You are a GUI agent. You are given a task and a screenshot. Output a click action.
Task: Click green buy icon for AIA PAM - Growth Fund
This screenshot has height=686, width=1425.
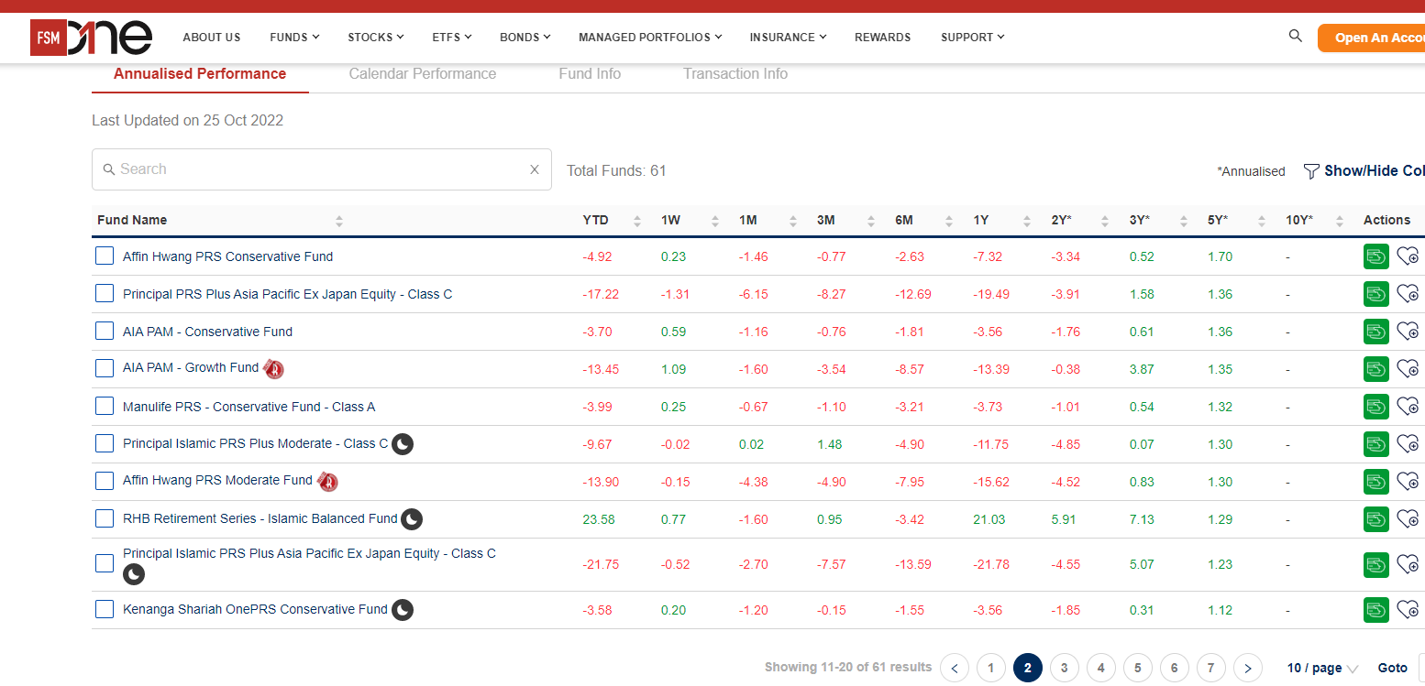click(1375, 369)
